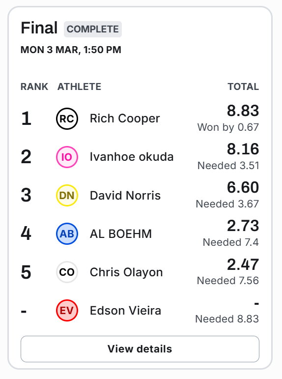Click Rich Cooper's 8.83 total score
The width and height of the screenshot is (282, 379).
[x=243, y=111]
